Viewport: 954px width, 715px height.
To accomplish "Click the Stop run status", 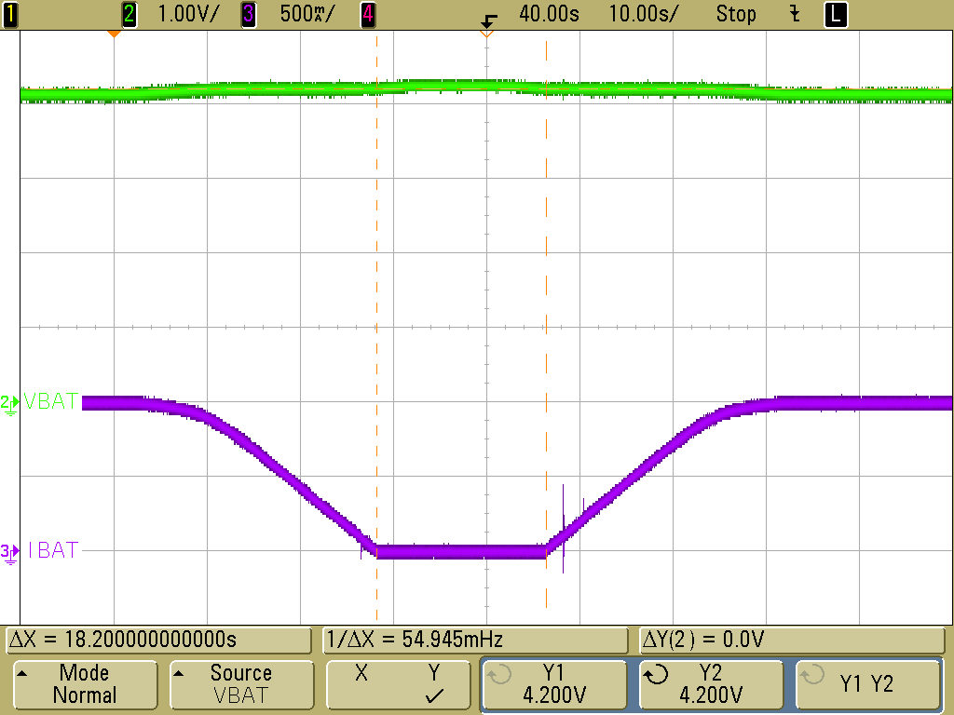I will 736,14.
